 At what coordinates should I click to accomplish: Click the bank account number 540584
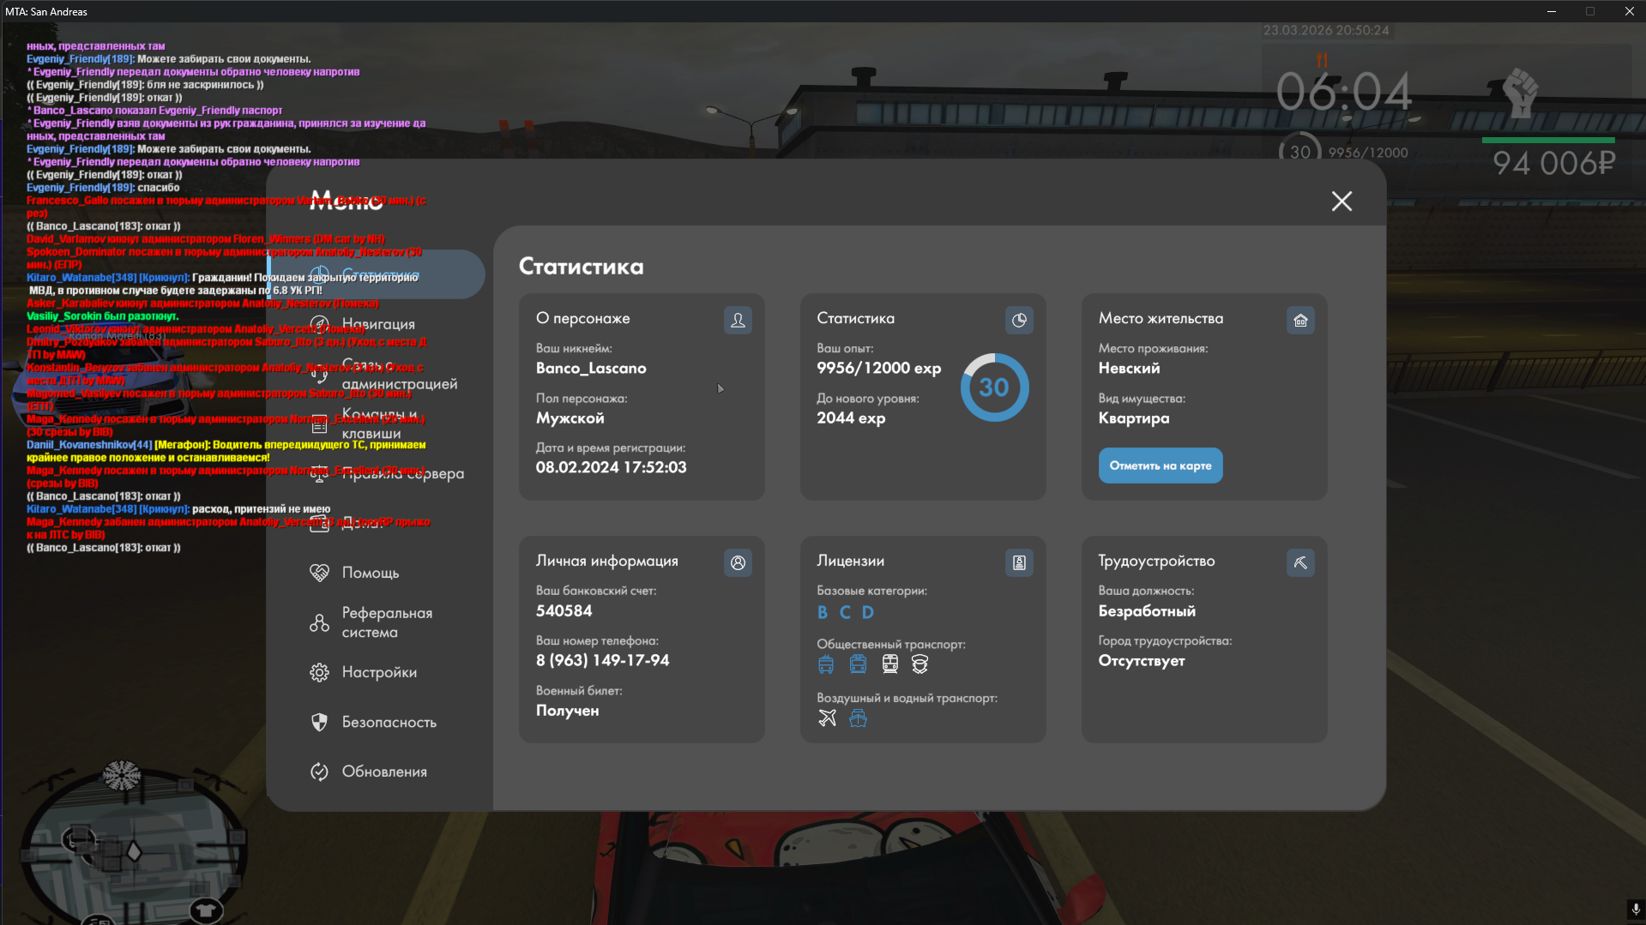tap(564, 611)
